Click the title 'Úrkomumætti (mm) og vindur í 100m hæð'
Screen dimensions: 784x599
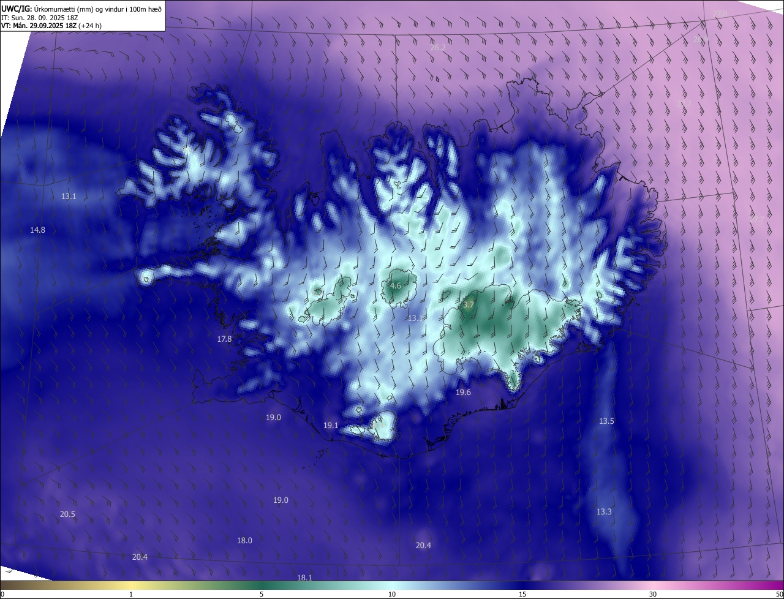98,9
